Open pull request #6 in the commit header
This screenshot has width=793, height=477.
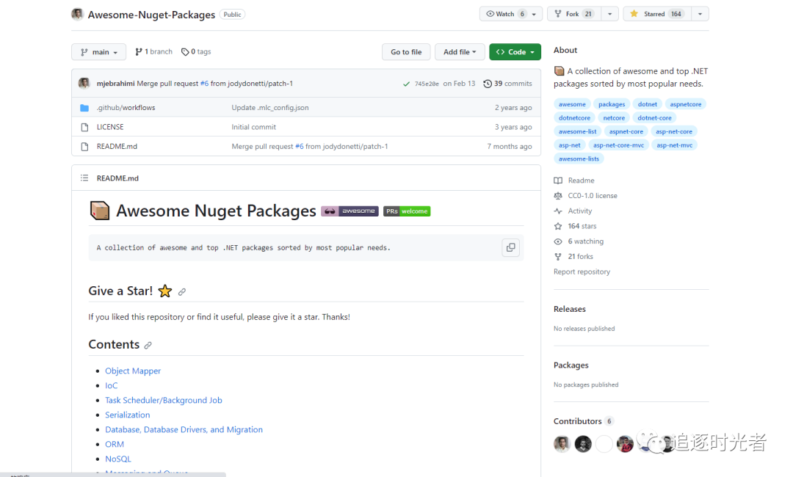click(204, 84)
